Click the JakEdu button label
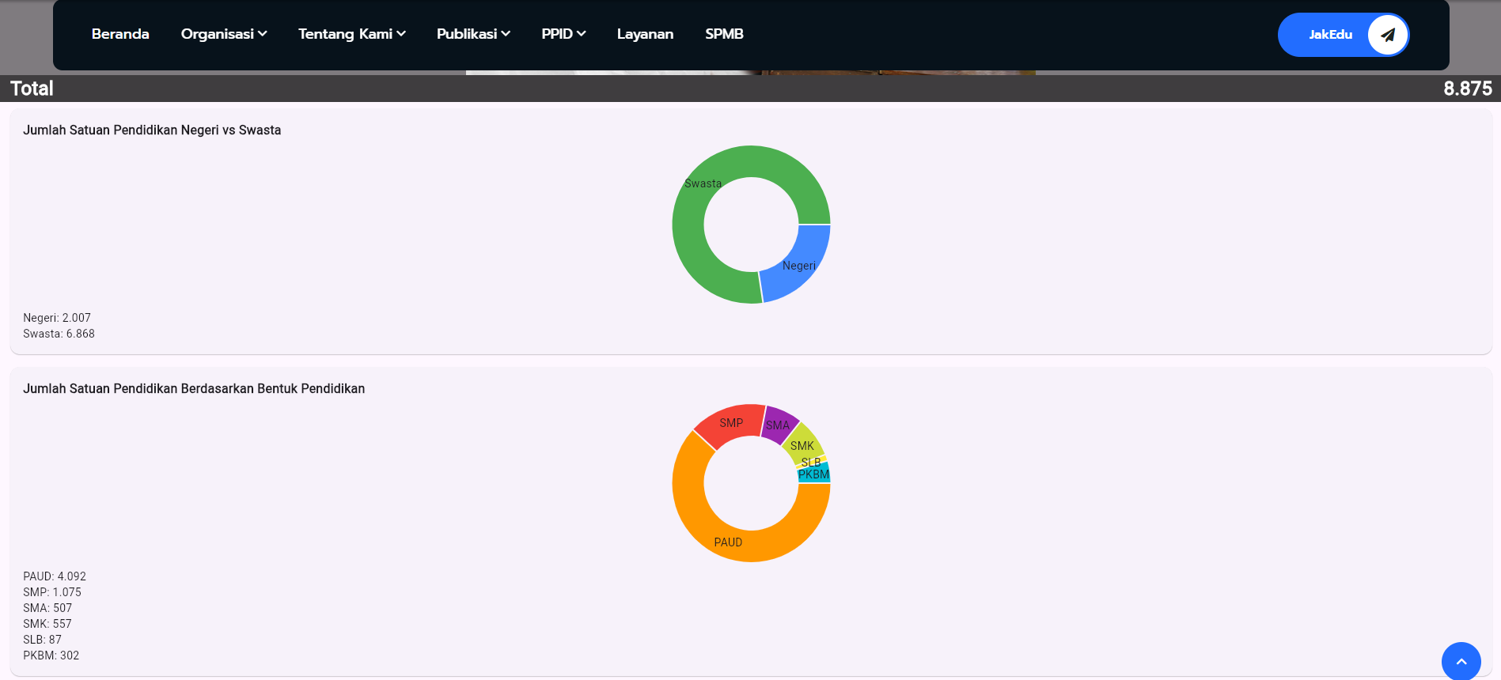 click(x=1330, y=35)
